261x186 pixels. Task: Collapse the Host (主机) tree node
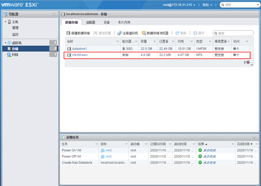pyautogui.click(x=6, y=22)
